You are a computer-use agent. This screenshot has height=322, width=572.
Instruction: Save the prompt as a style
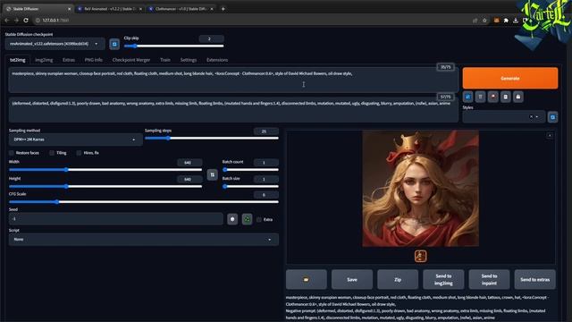coord(518,97)
